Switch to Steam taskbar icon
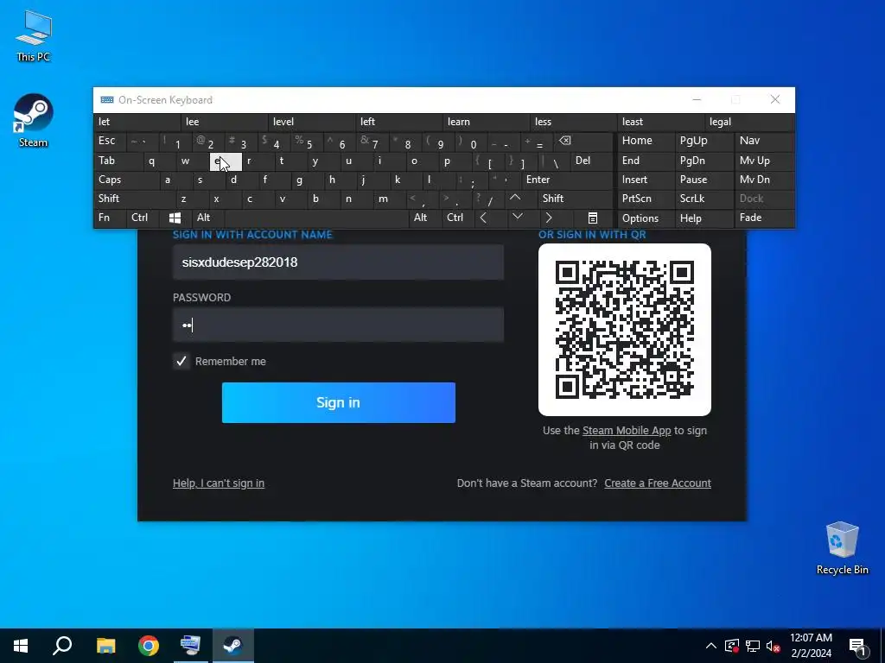Screen dimensions: 885x663 tap(232, 646)
